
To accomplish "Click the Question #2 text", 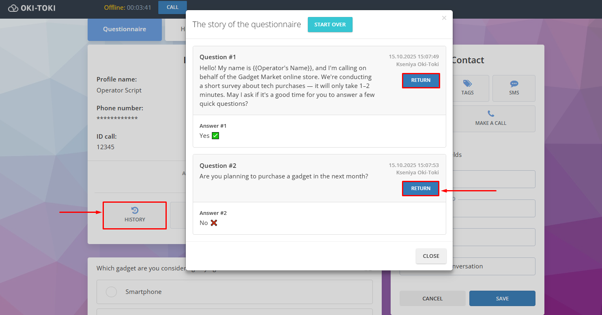I will 284,176.
